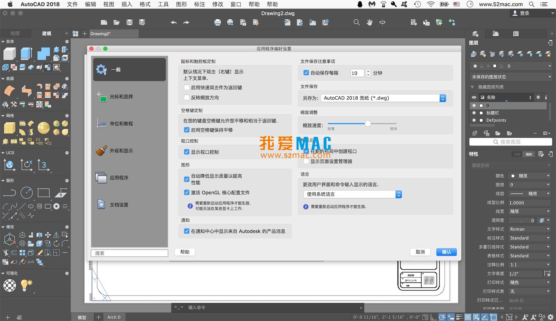Select the rotate UCS about X icon
The height and width of the screenshot is (321, 556).
click(x=27, y=165)
